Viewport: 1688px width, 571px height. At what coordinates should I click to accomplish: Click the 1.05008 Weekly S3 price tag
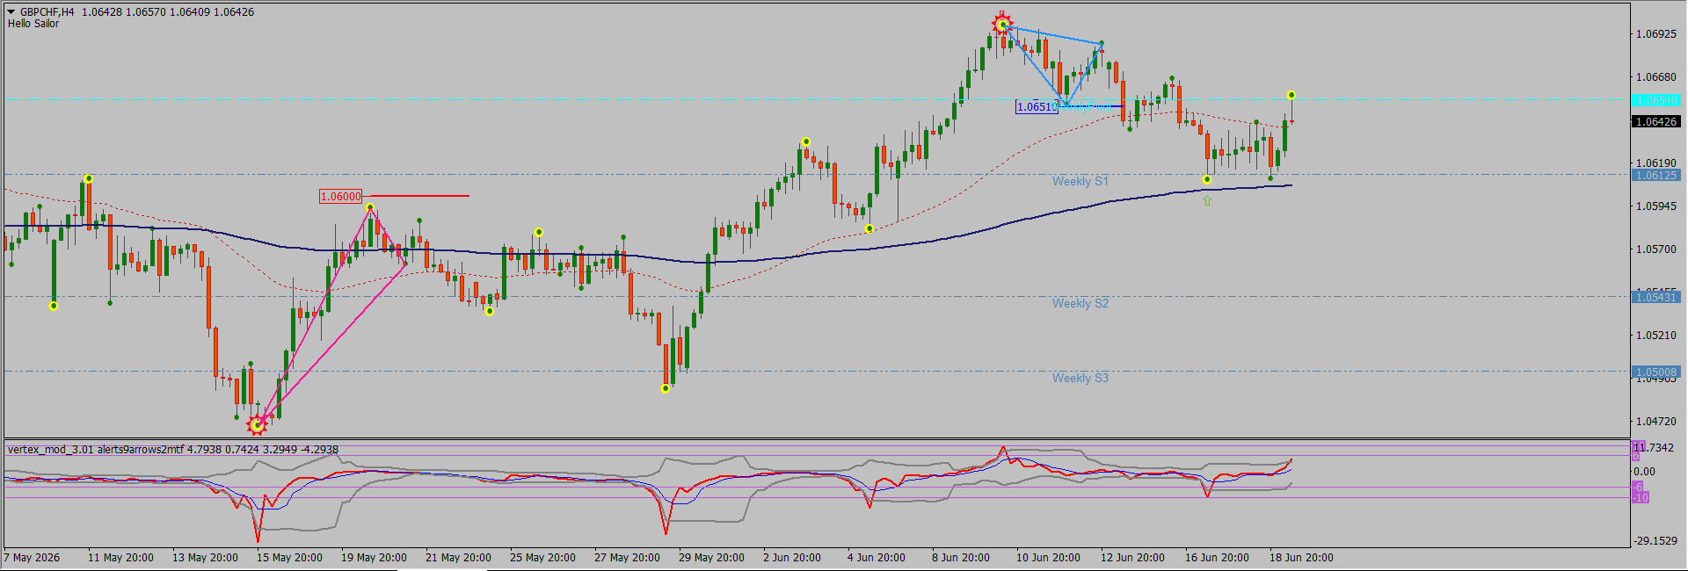1656,372
